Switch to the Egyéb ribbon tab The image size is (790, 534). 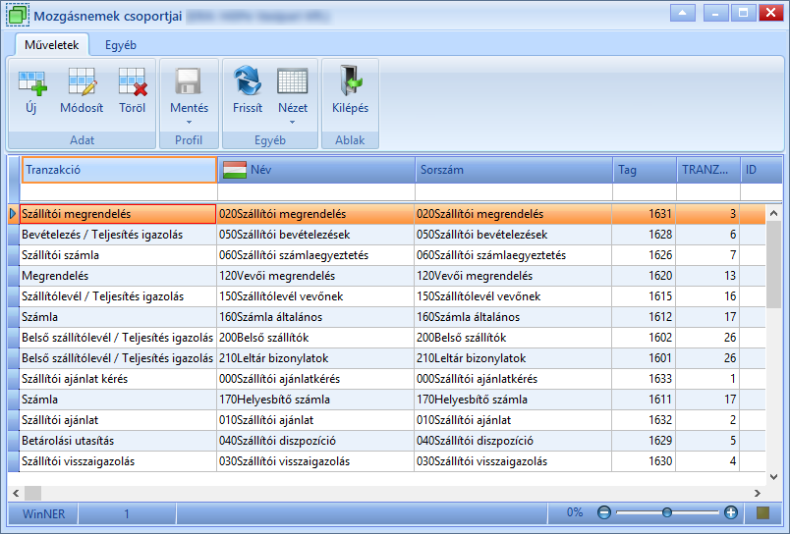coord(121,45)
